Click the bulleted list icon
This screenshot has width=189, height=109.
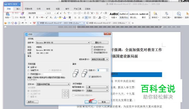click(x=75, y=13)
